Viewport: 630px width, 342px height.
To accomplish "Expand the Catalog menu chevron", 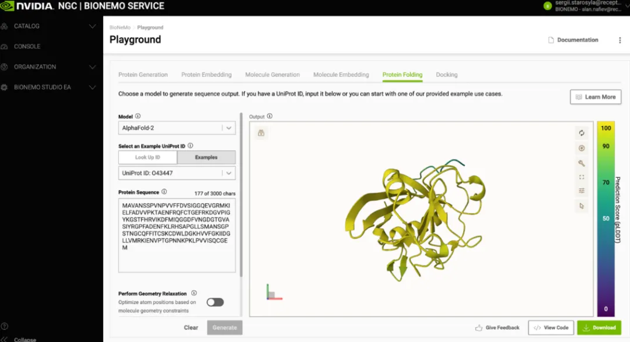I will click(92, 26).
